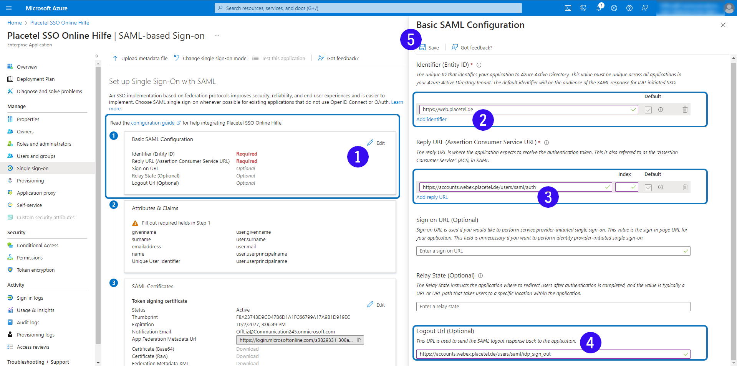The height and width of the screenshot is (366, 737).
Task: Close the Basic SAML Configuration panel
Action: pos(723,25)
